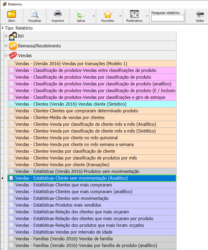Select 'Estatísticas-Clientes sem movimentação' row
Image resolution: width=208 pixels, height=250 pixels.
coord(92,198)
